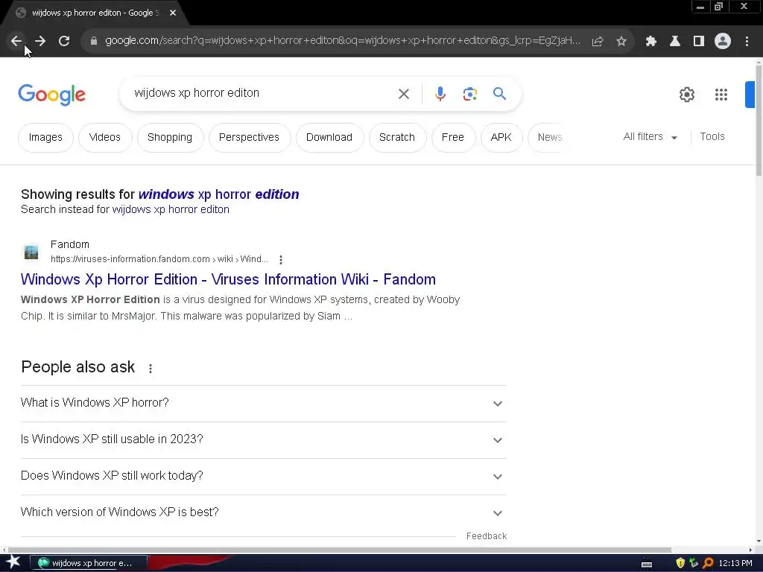Image resolution: width=763 pixels, height=572 pixels.
Task: Click the taskbar Chrome window button
Action: 89,563
